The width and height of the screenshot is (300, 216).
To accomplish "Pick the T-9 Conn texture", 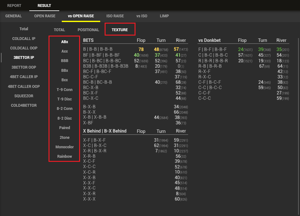I will pos(65,90).
